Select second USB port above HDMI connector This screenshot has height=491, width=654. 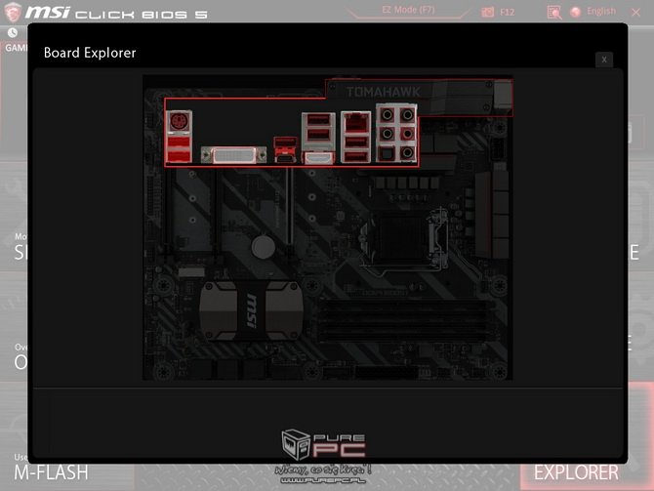point(318,135)
